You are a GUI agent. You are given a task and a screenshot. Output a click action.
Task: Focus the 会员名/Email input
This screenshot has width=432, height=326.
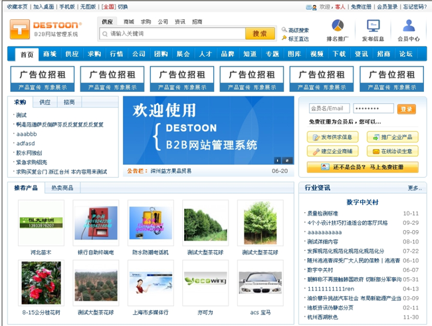329,108
